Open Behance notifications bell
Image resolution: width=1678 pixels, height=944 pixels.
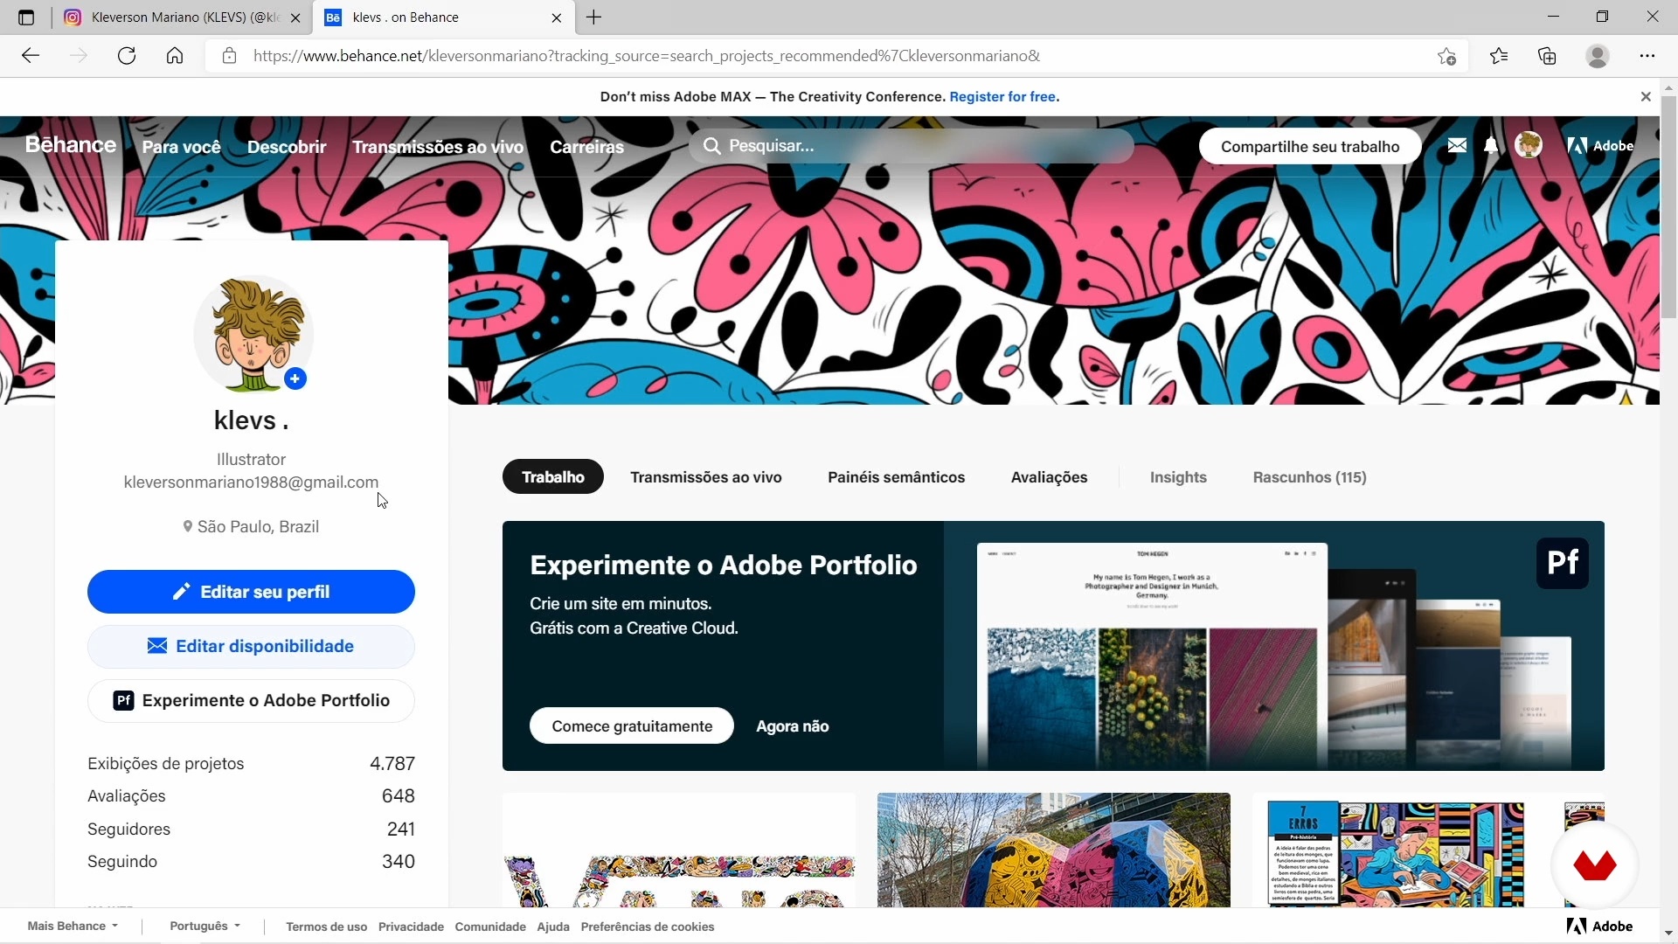[1491, 146]
